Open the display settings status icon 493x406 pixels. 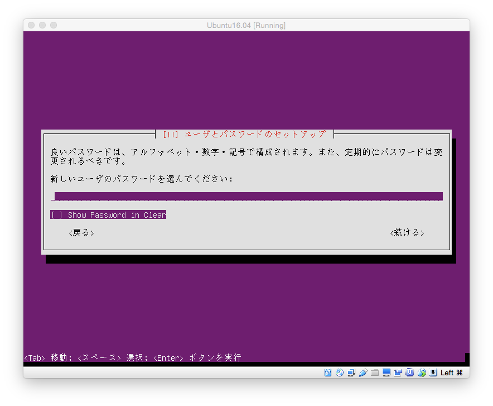click(x=386, y=372)
